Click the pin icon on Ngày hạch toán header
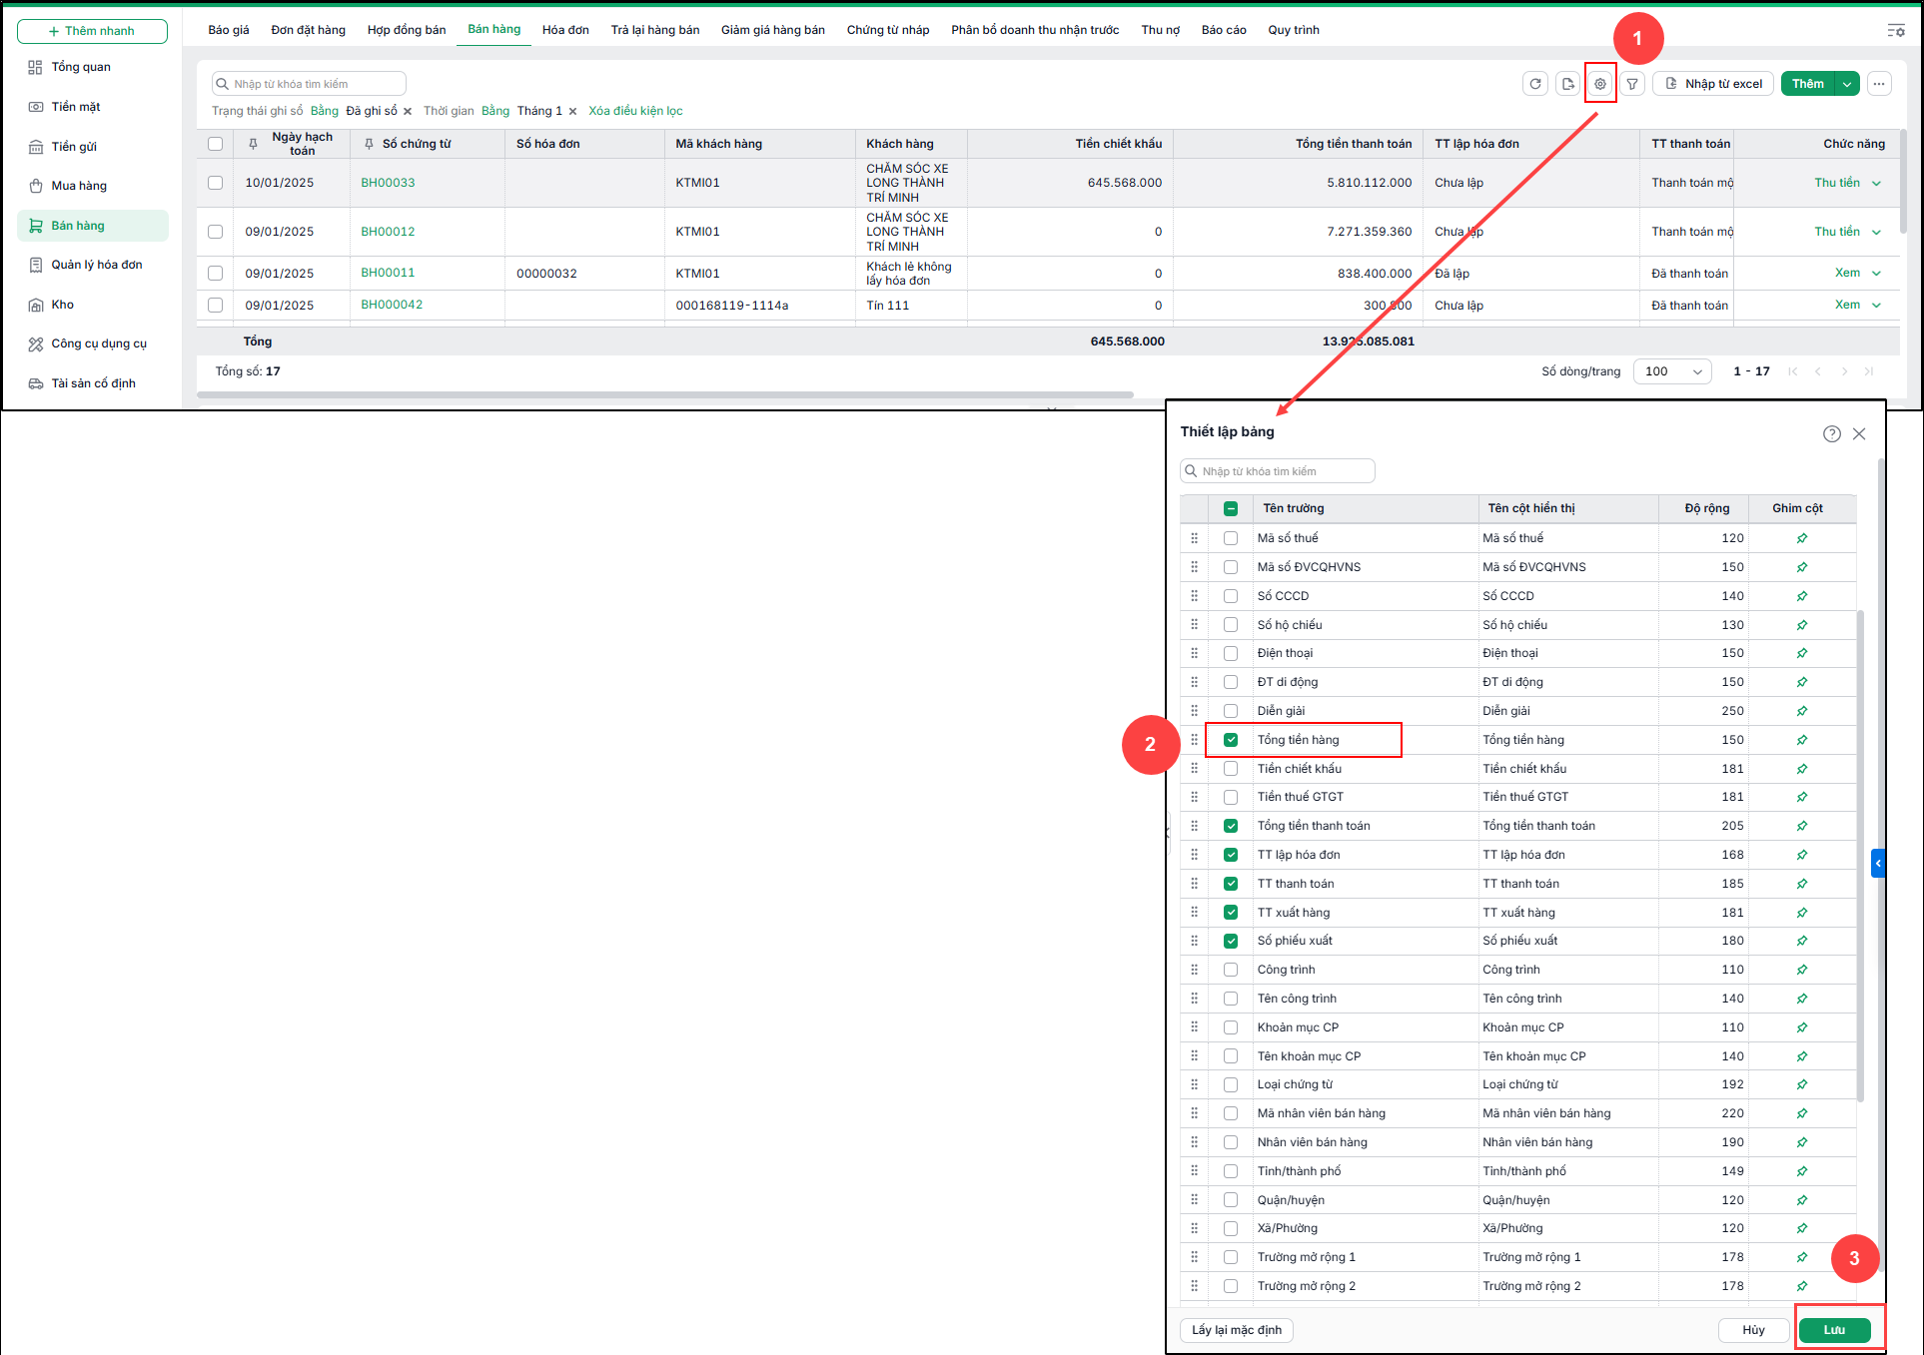This screenshot has height=1355, width=1924. point(253,144)
